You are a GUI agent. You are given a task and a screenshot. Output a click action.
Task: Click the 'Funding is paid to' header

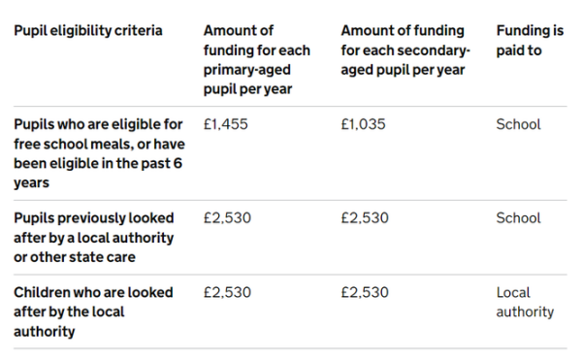tap(530, 41)
